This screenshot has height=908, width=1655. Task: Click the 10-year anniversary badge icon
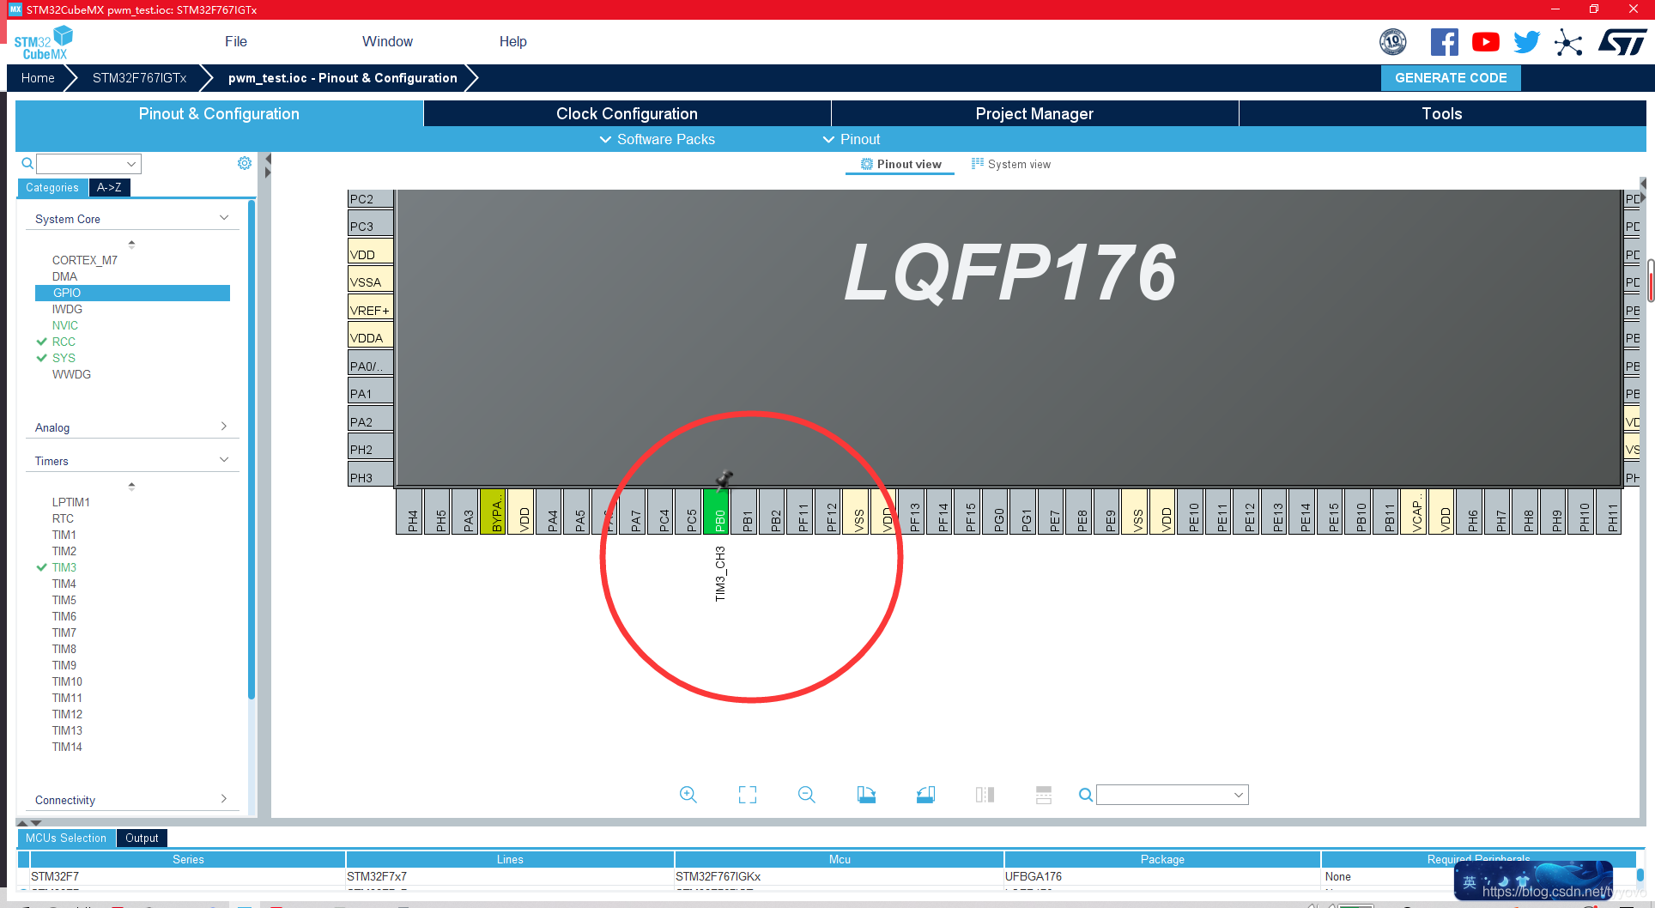click(x=1393, y=41)
